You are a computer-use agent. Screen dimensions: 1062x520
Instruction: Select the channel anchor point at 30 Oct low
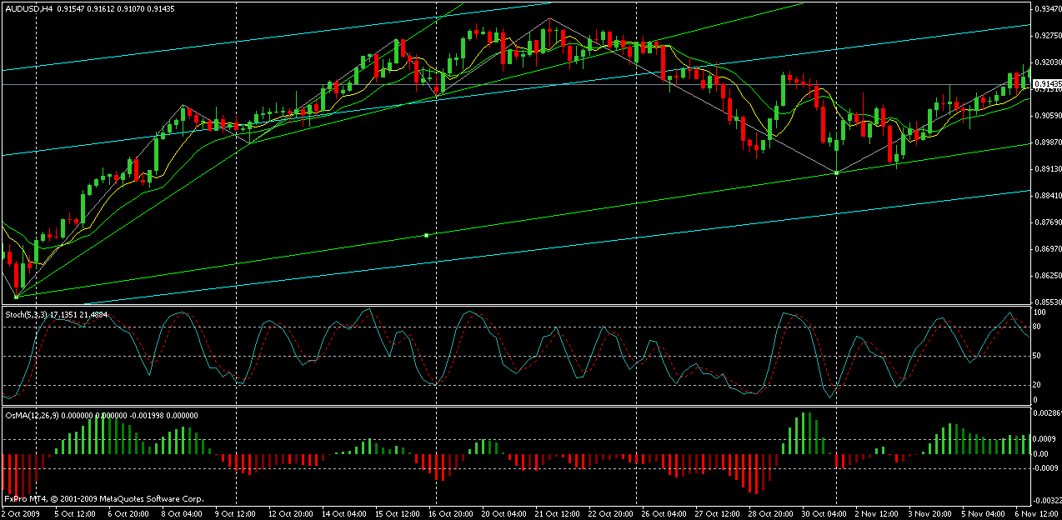point(836,172)
